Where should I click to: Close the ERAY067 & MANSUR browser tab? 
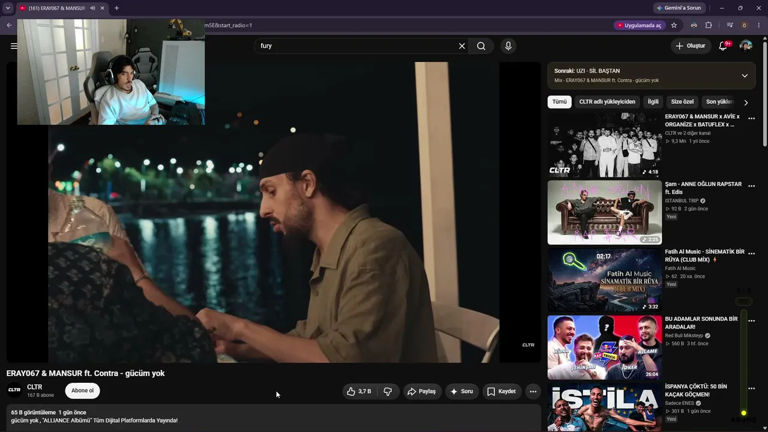coord(103,8)
